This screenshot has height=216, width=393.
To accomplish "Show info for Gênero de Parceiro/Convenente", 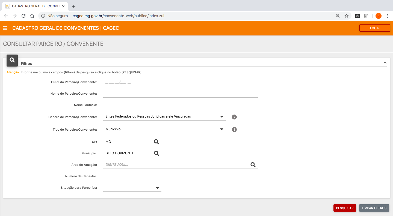I will click(234, 117).
